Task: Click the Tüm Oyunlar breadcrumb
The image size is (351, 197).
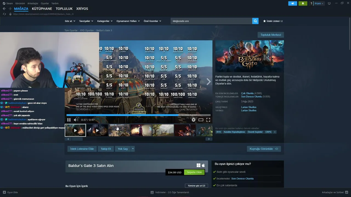Action: tap(71, 30)
